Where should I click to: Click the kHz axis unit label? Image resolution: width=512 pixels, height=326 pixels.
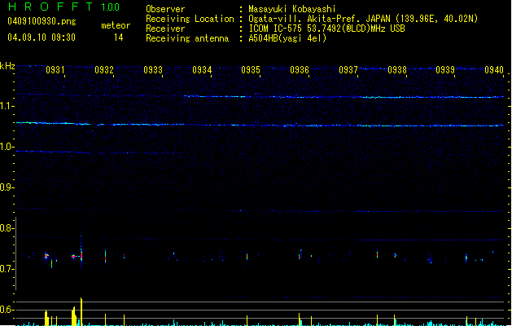[7, 66]
